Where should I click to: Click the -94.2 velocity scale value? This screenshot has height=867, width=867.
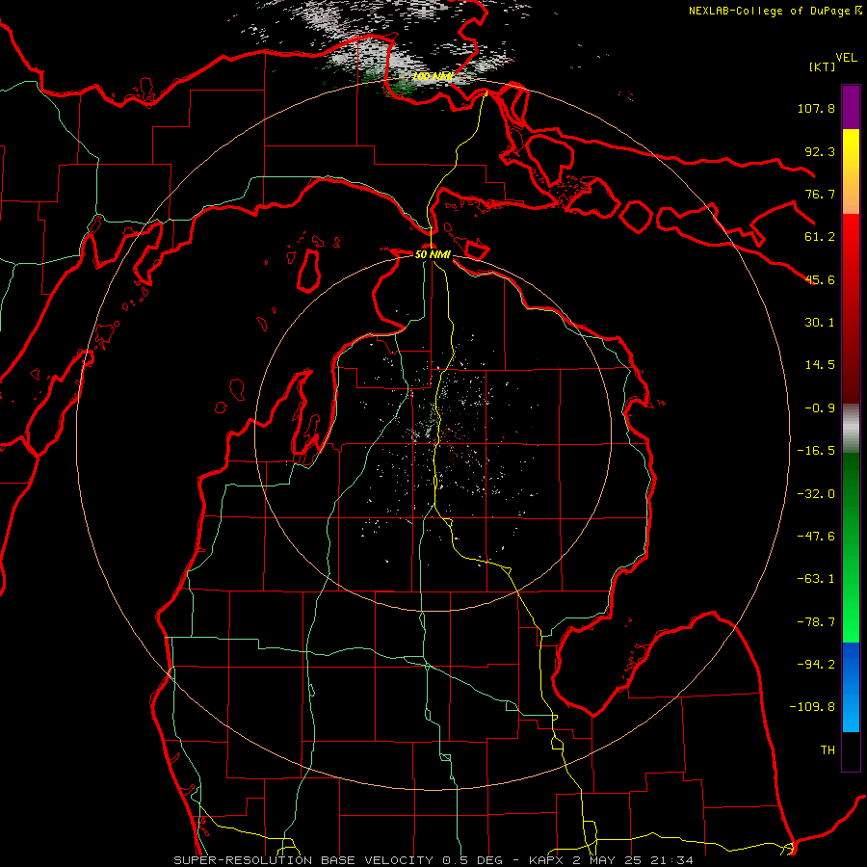pyautogui.click(x=816, y=665)
